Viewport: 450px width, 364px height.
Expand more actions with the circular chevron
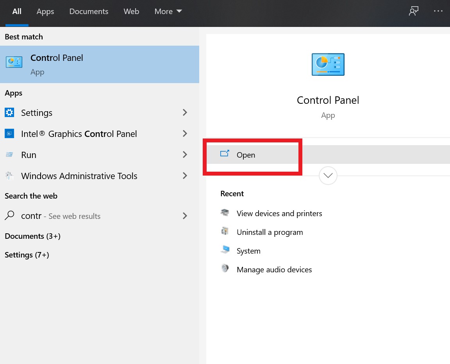[x=328, y=176]
